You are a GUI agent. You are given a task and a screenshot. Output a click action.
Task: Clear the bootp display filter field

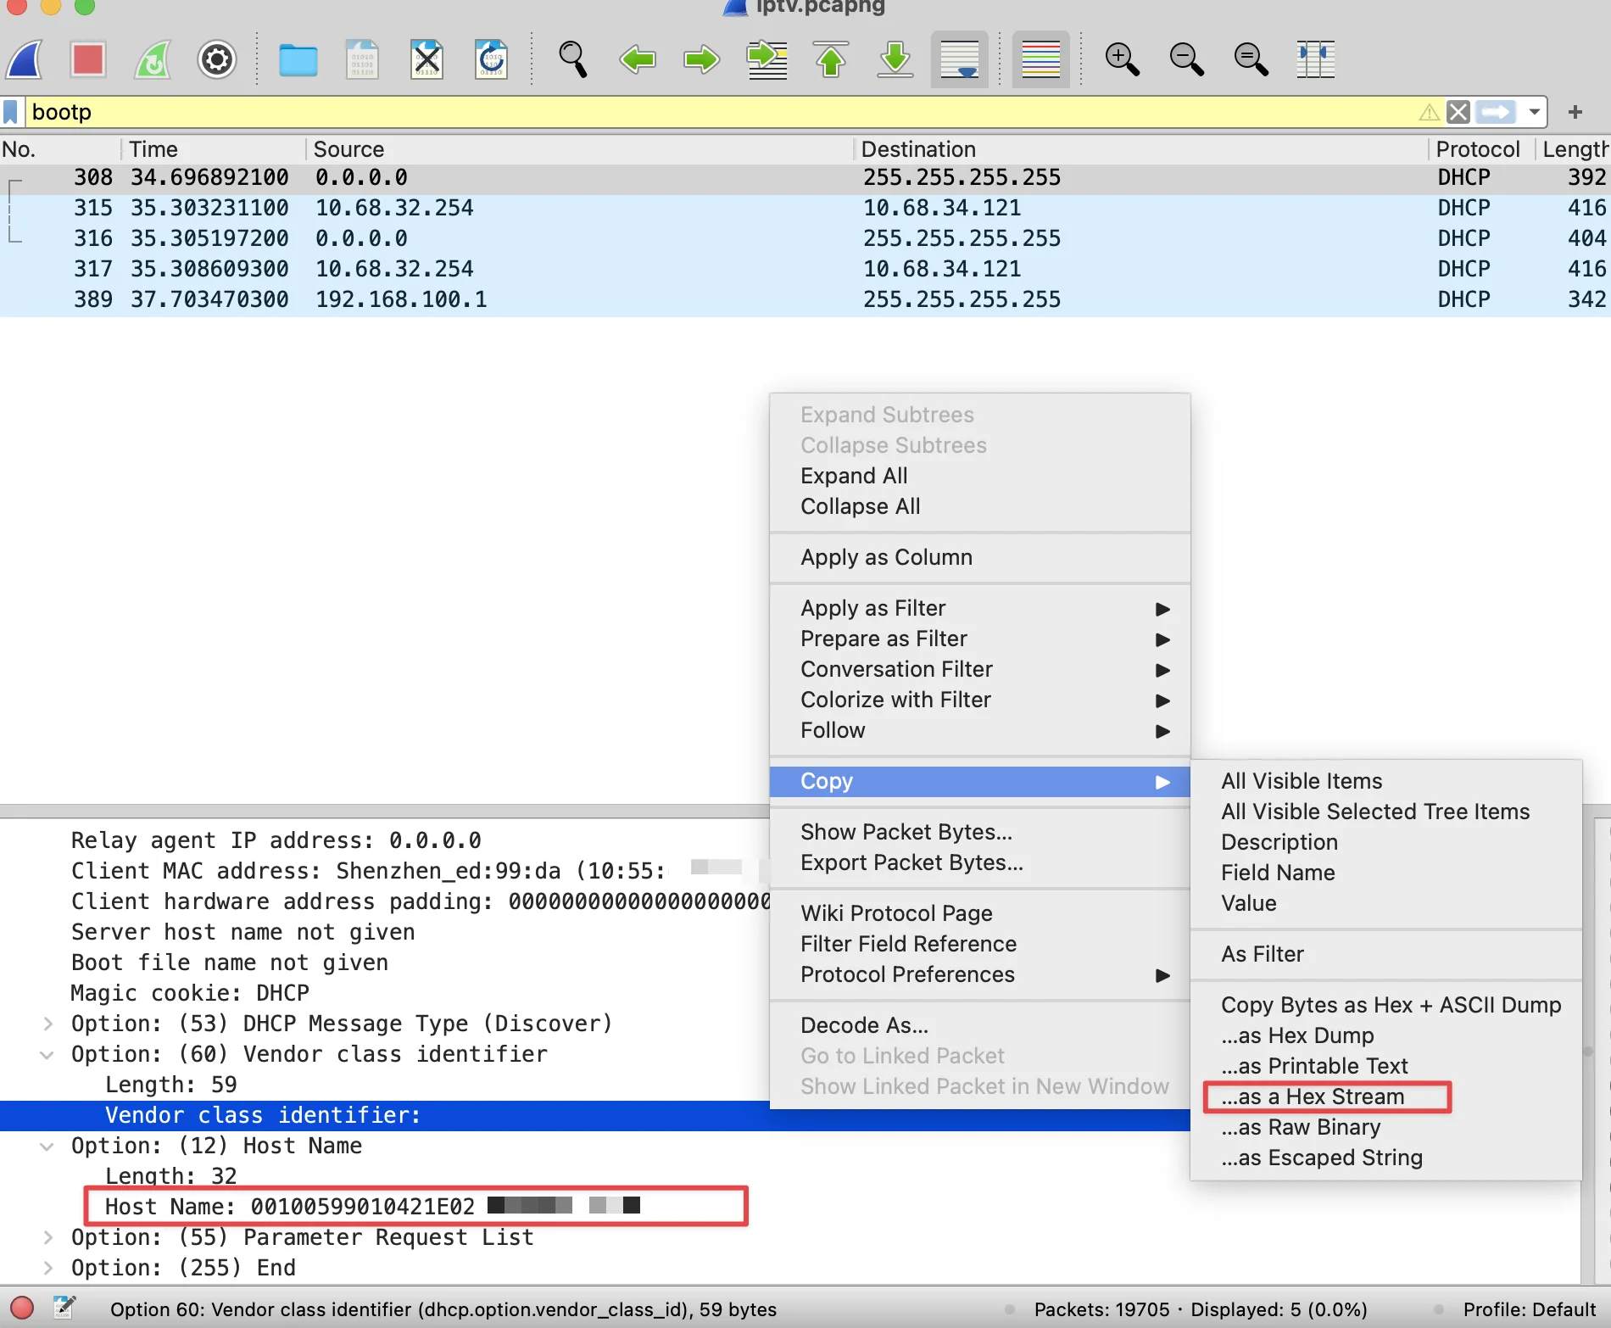1458,111
